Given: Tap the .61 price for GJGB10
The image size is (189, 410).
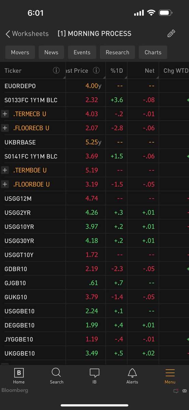Looking at the screenshot, I should pyautogui.click(x=93, y=283).
